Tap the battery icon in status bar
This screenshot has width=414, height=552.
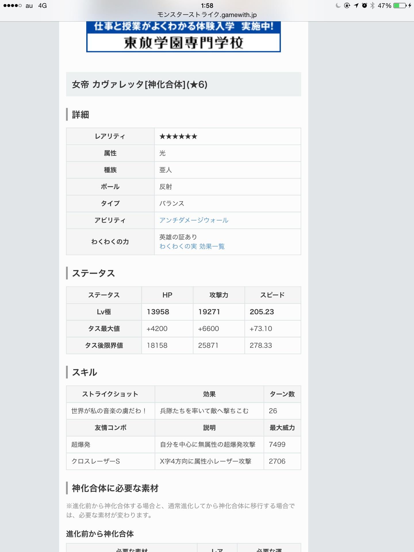[x=400, y=5]
